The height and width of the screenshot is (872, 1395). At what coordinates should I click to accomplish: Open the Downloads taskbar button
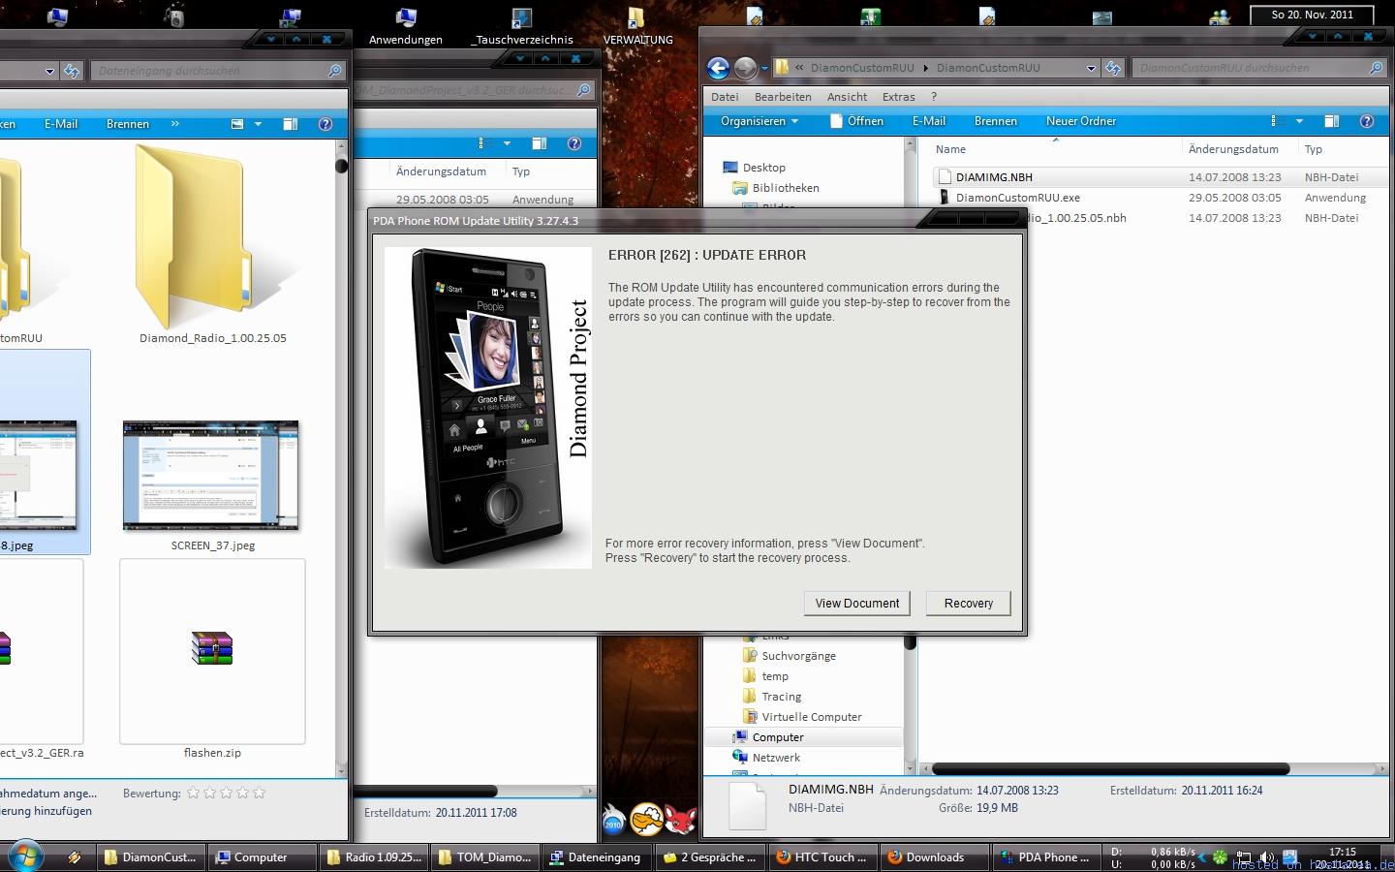point(935,857)
